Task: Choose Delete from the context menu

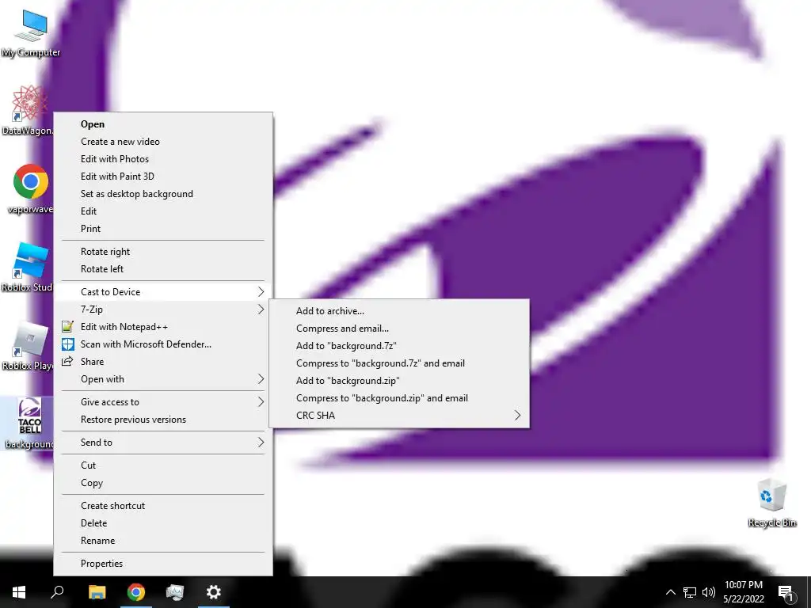Action: click(x=163, y=523)
